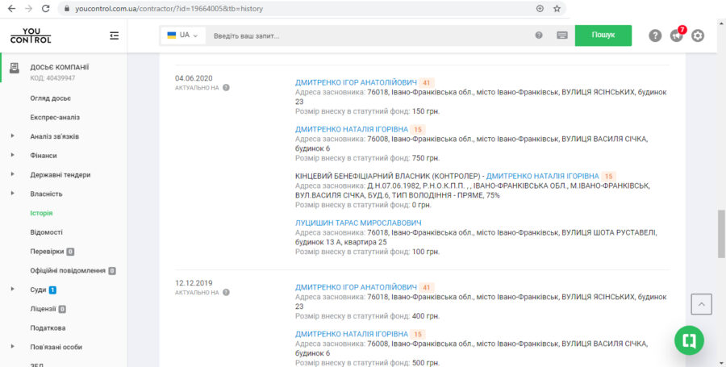Open notifications megaphone icon with badge
The width and height of the screenshot is (726, 367).
click(x=676, y=35)
